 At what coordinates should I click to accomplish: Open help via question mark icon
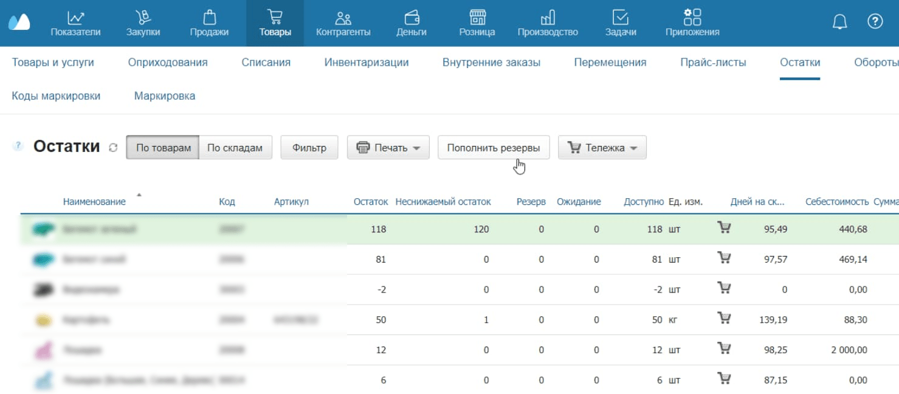pos(875,22)
